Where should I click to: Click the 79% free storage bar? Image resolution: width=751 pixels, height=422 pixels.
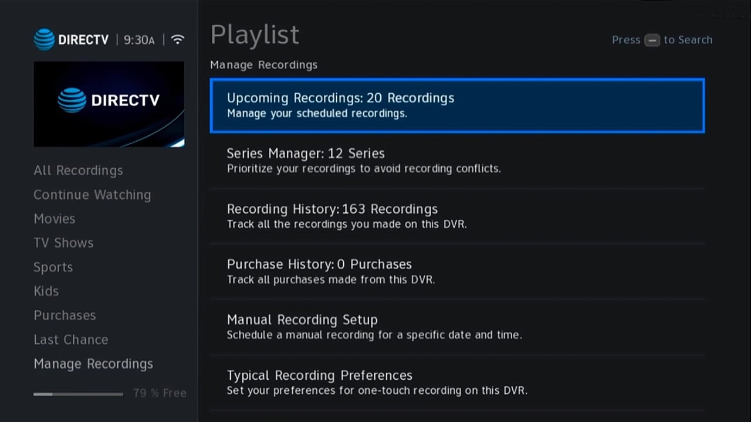click(x=78, y=394)
